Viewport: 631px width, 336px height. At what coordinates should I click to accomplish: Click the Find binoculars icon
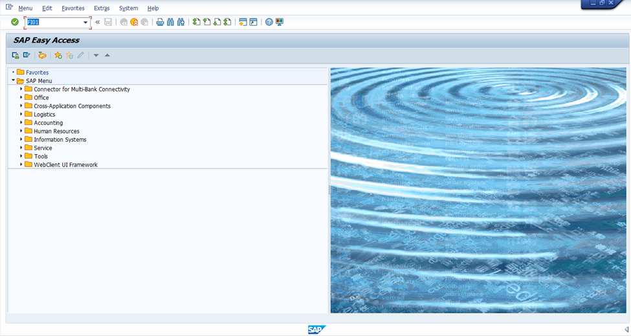171,22
